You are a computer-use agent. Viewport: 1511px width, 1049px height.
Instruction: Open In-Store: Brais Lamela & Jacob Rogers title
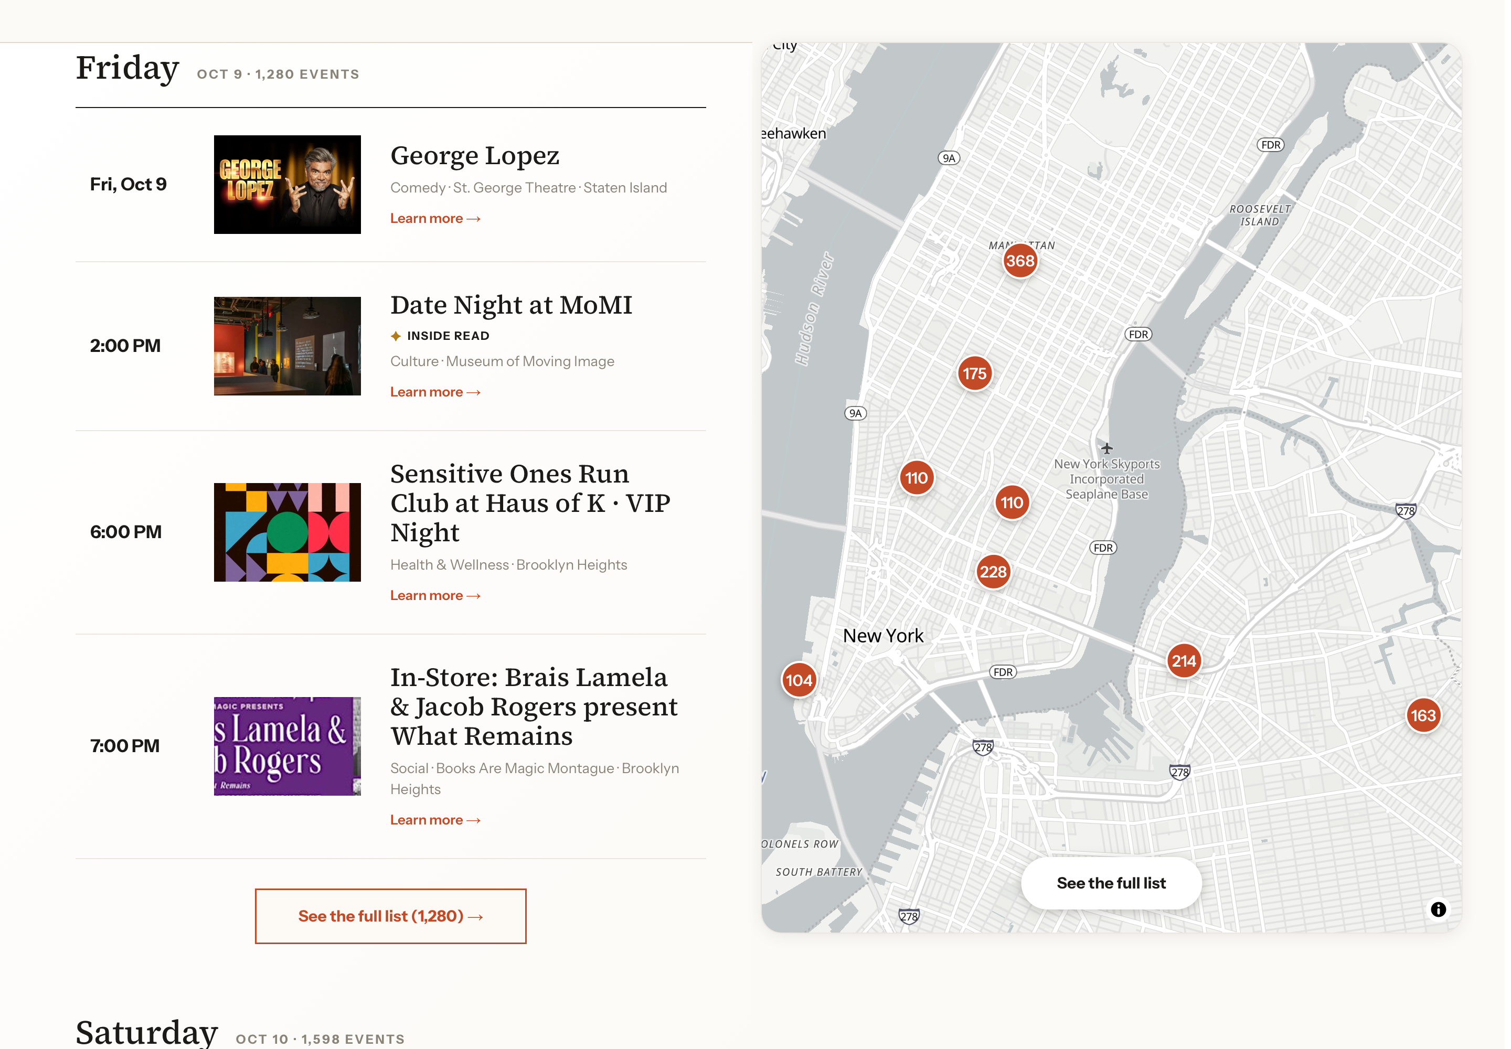click(533, 707)
